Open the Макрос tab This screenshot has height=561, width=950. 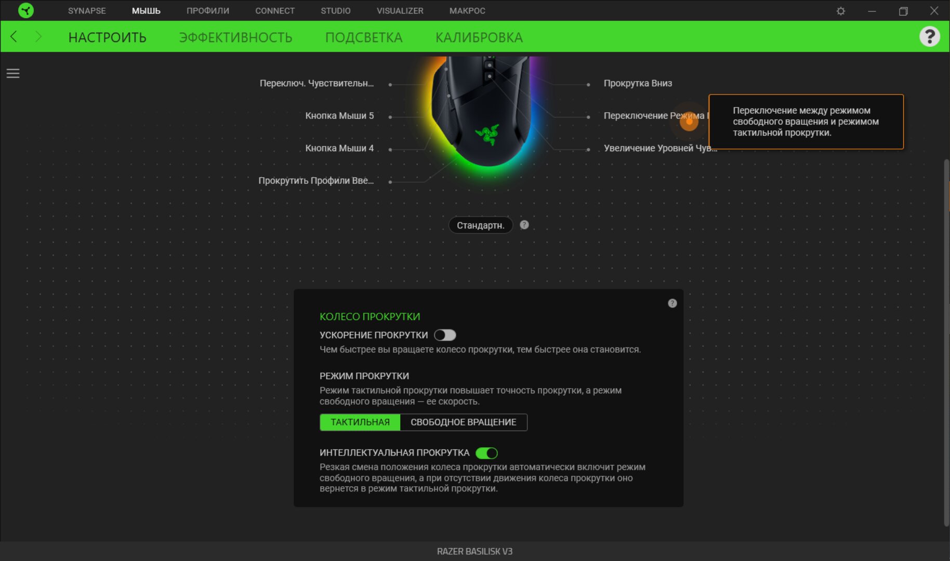click(467, 11)
